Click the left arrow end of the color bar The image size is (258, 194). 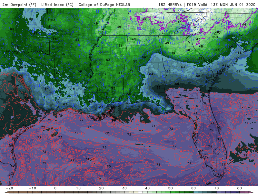tap(6, 192)
